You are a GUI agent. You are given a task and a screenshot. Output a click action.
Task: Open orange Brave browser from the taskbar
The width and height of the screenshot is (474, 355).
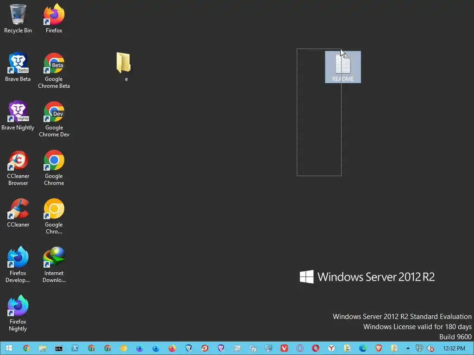tap(379, 348)
